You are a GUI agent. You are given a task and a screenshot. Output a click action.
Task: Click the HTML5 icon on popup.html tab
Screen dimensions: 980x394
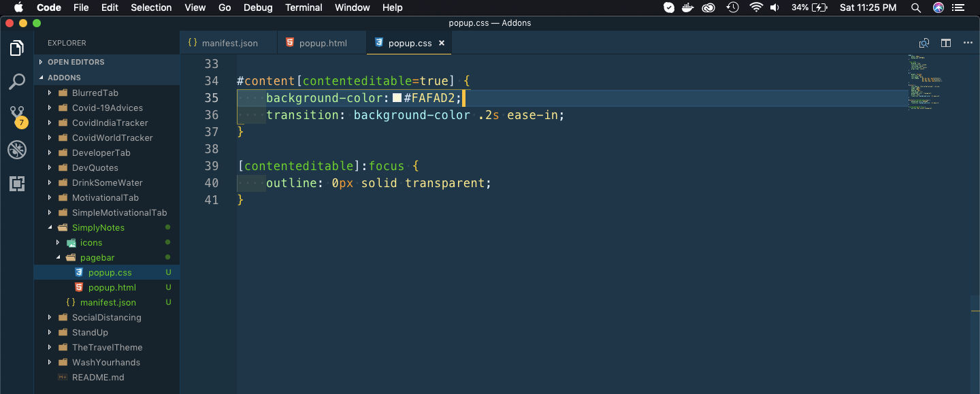[x=290, y=42]
